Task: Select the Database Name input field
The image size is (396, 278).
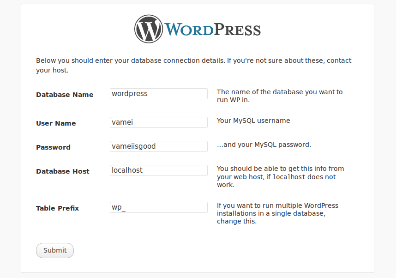Action: [158, 94]
